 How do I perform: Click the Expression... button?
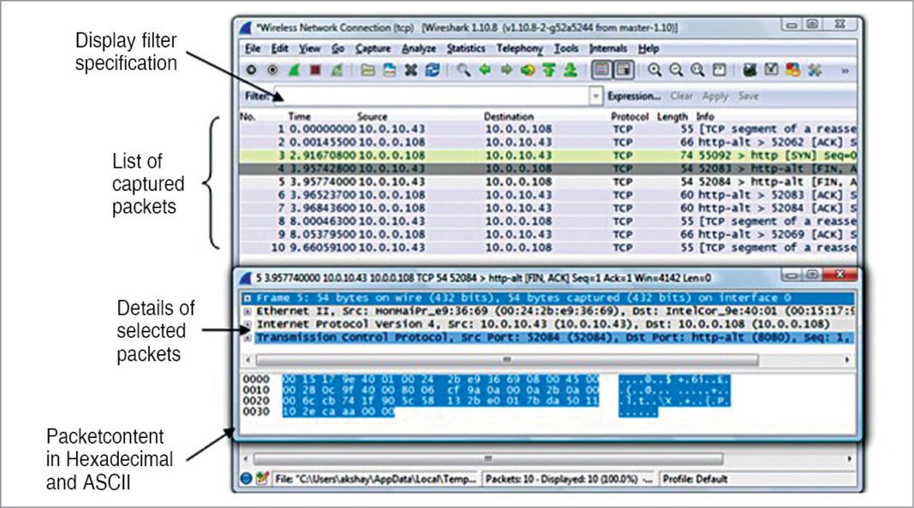tap(633, 97)
